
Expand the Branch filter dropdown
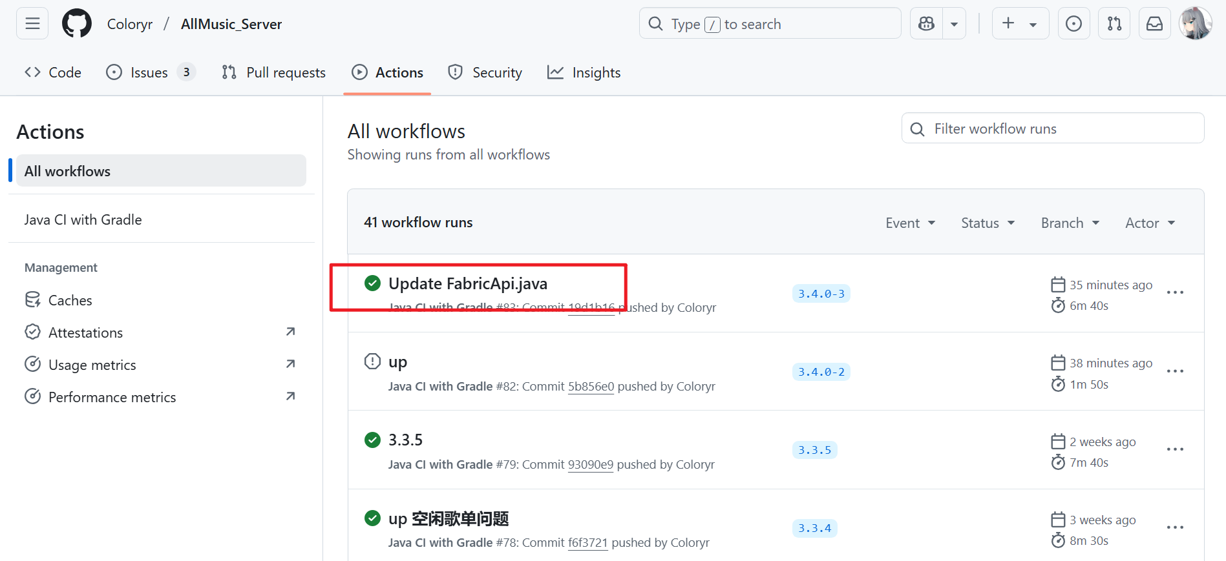(1070, 223)
